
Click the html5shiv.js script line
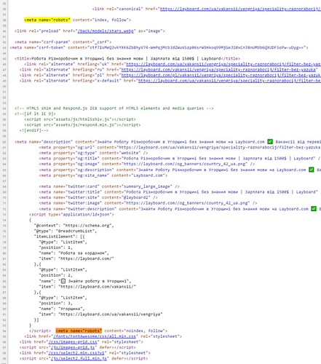tap(80, 119)
